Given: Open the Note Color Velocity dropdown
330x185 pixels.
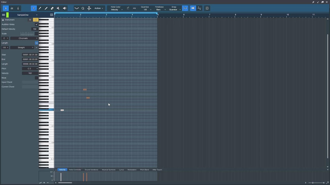Looking at the screenshot, I should (117, 10).
